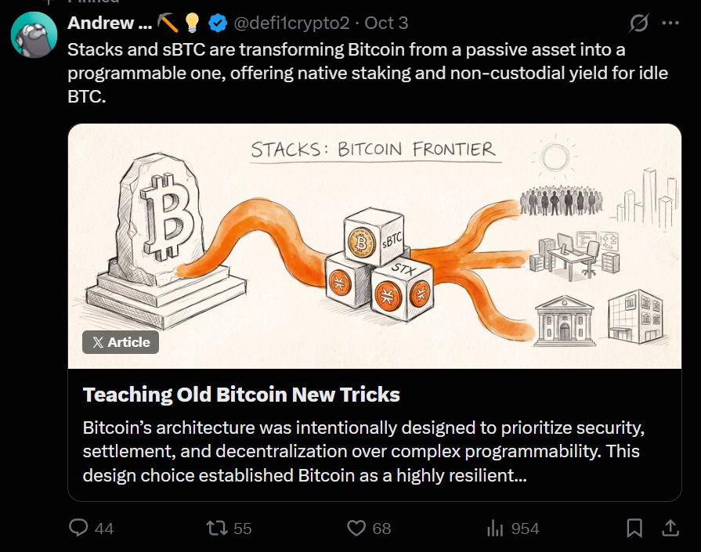Open the share arrow icon
This screenshot has width=701, height=552.
[x=670, y=528]
